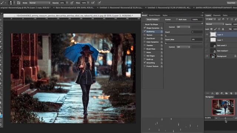Image resolution: width=237 pixels, height=133 pixels.
Task: Filter layers by type layer icon
Action: pos(227,19)
